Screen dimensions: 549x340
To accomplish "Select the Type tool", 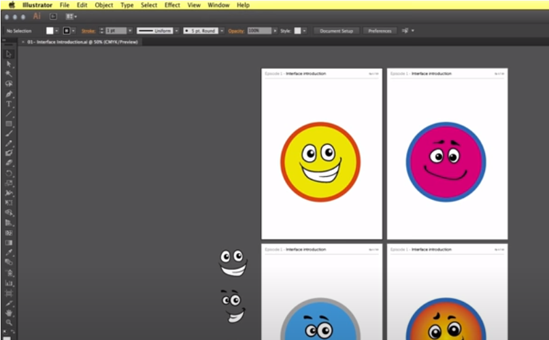I will click(9, 104).
